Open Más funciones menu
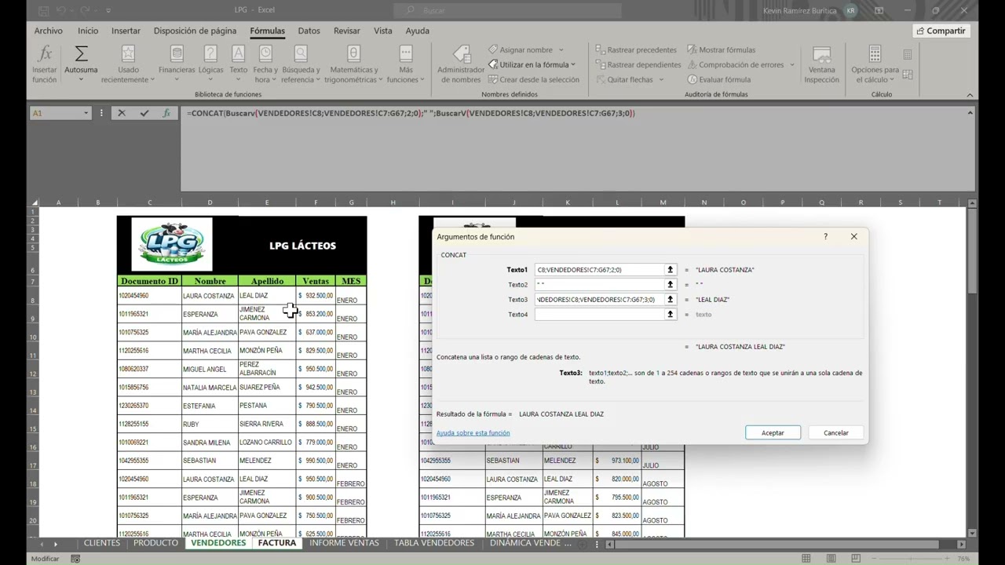 406,64
